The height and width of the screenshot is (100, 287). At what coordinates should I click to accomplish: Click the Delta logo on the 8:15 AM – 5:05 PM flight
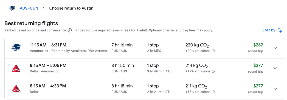pyautogui.click(x=16, y=68)
